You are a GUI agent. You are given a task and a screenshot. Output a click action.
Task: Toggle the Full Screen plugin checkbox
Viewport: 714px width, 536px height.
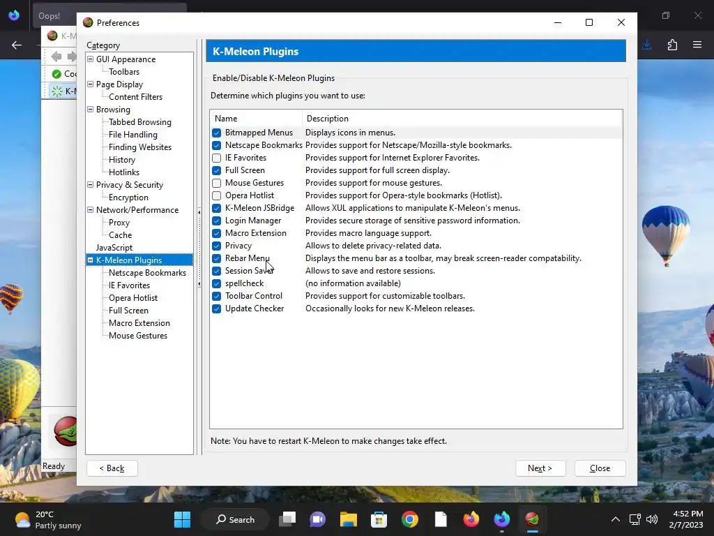217,170
